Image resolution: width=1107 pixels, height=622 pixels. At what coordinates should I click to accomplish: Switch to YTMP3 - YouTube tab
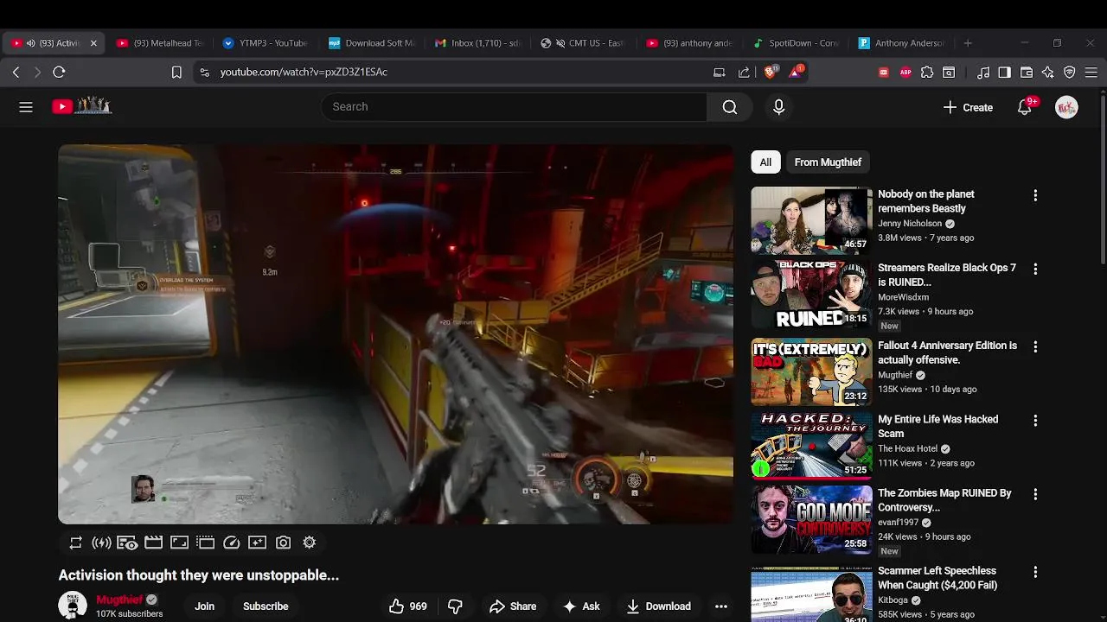[x=266, y=43]
